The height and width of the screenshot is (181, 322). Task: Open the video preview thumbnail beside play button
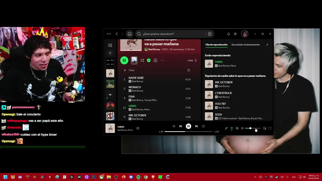click(x=134, y=60)
